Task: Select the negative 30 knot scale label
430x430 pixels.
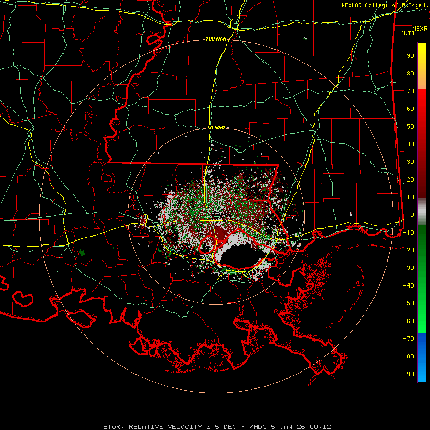Action: (x=408, y=268)
